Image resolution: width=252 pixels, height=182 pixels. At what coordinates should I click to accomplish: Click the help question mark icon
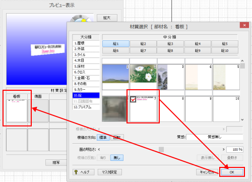tap(76, 172)
